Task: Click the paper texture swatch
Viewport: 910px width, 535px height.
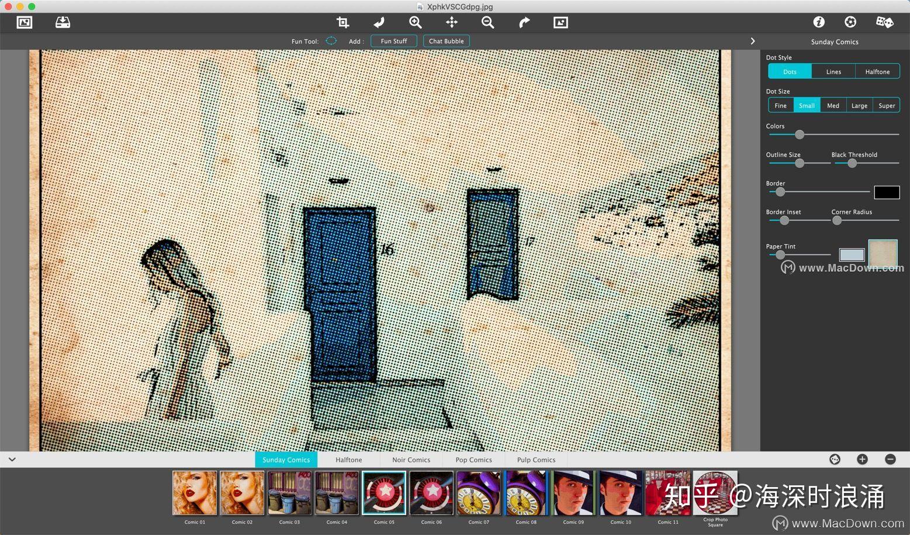Action: click(883, 253)
